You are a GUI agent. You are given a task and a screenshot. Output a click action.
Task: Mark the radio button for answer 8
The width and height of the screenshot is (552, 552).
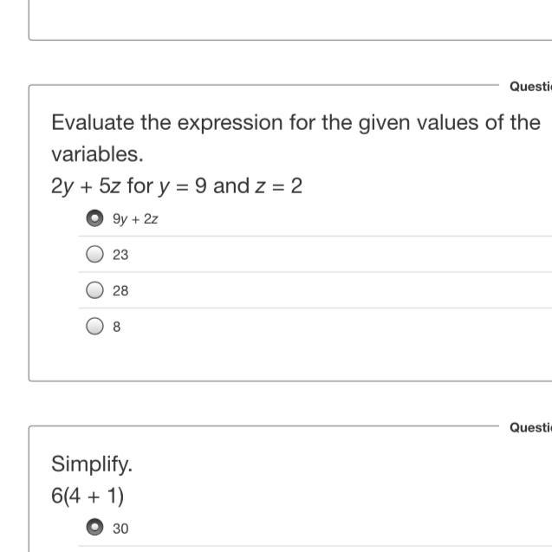click(x=94, y=327)
